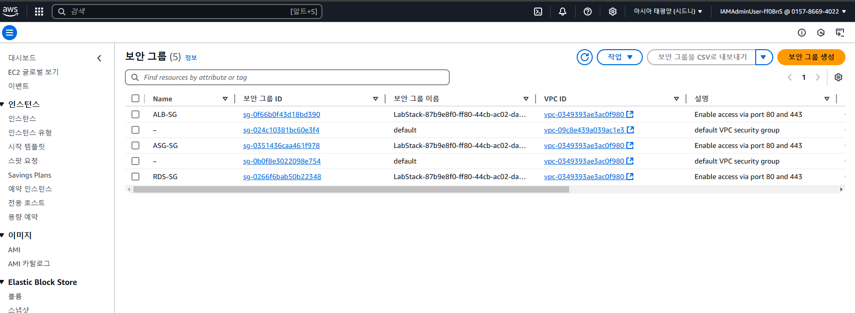Viewport: 855px width, 313px height.
Task: Open 이벤트 in the sidebar
Action: pos(19,86)
